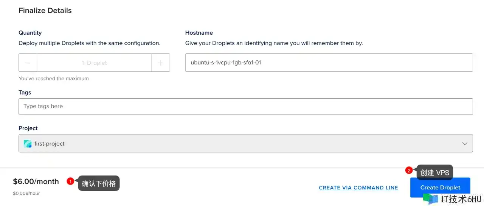Click the $6.00/month price text

click(36, 182)
